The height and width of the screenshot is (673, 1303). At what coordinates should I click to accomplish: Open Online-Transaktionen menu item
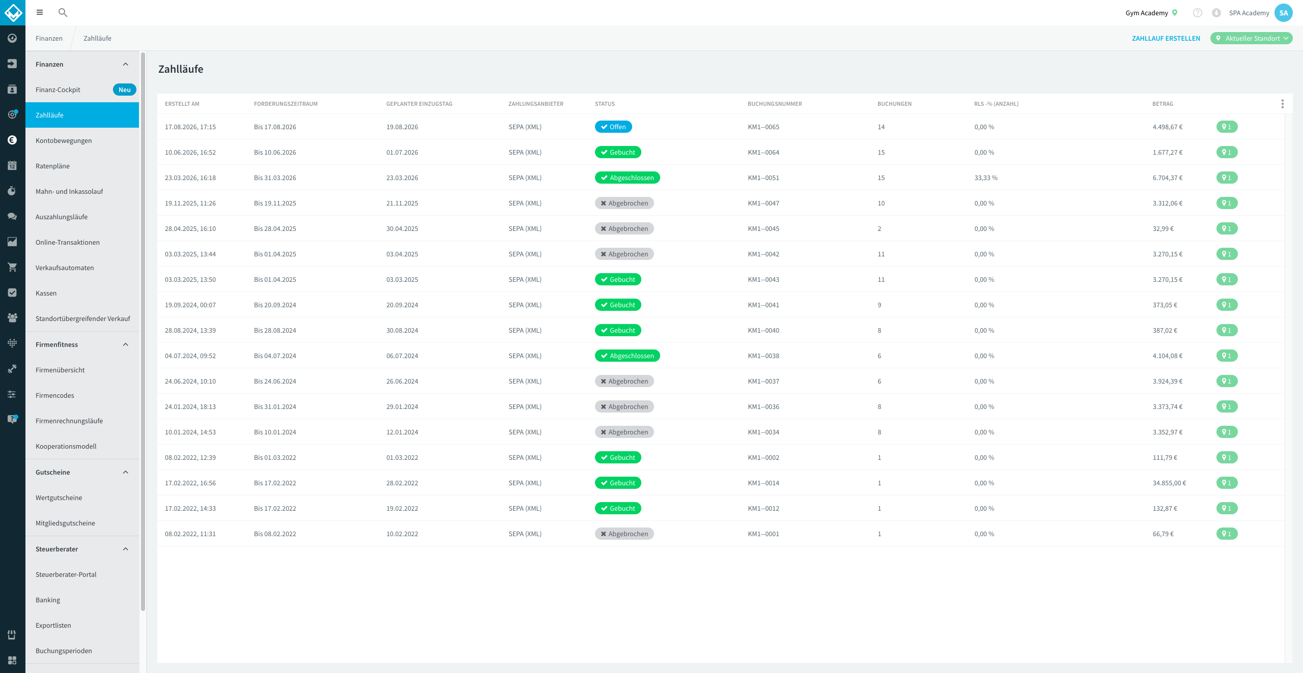click(x=82, y=242)
